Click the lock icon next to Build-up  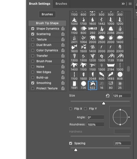(x=63, y=77)
